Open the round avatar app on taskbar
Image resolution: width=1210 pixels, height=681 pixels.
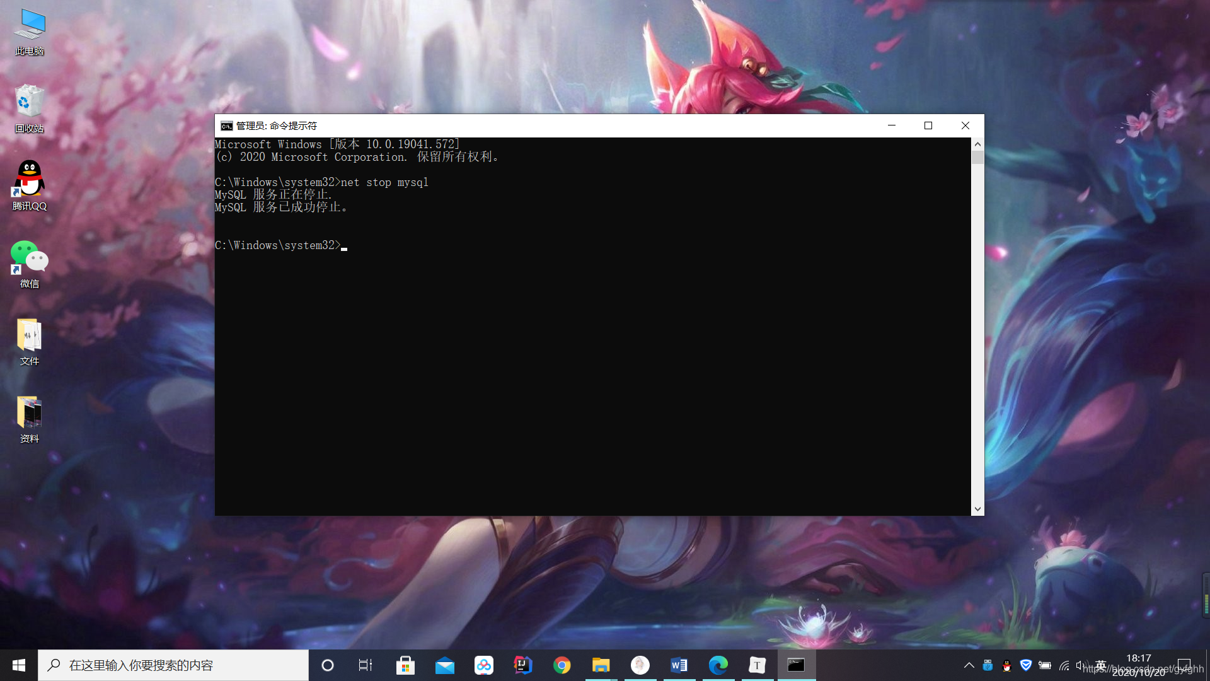(640, 665)
